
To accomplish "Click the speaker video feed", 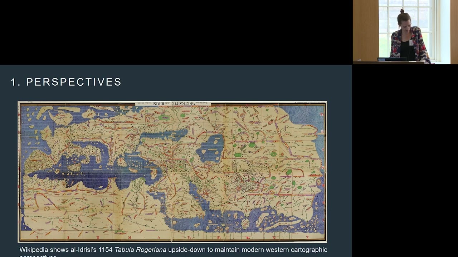I will click(x=405, y=32).
